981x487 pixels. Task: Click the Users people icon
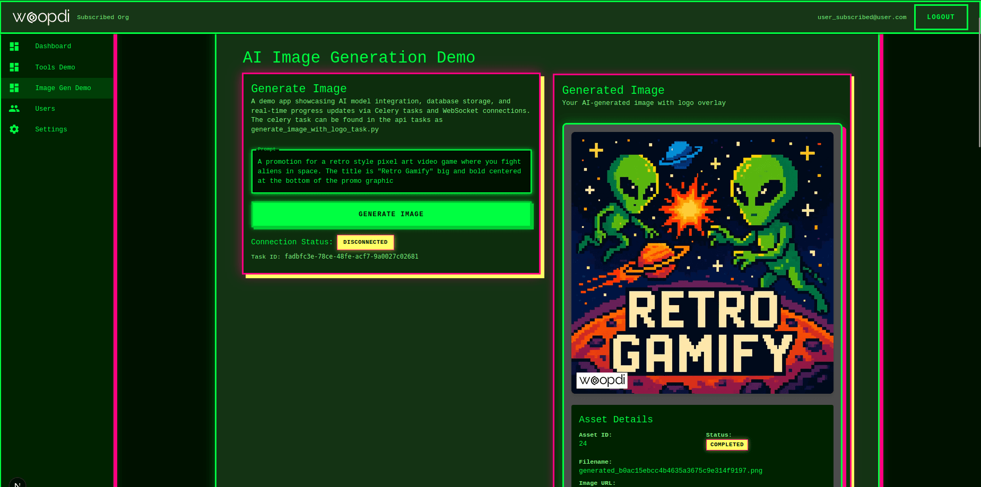tap(14, 109)
